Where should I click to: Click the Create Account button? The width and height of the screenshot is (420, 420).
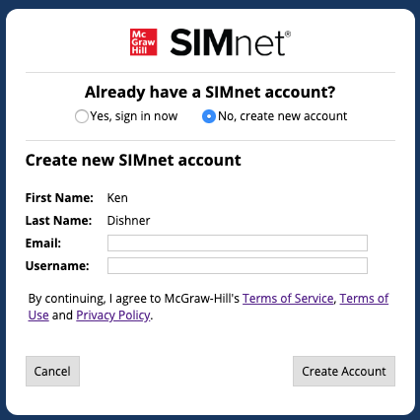[x=344, y=371]
